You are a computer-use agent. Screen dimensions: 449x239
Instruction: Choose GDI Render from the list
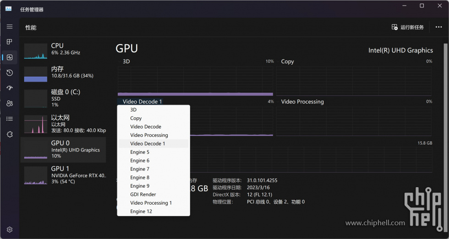(x=153, y=195)
